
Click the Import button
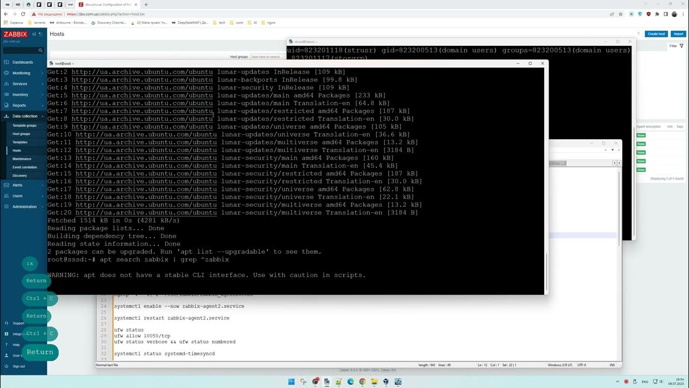point(678,33)
